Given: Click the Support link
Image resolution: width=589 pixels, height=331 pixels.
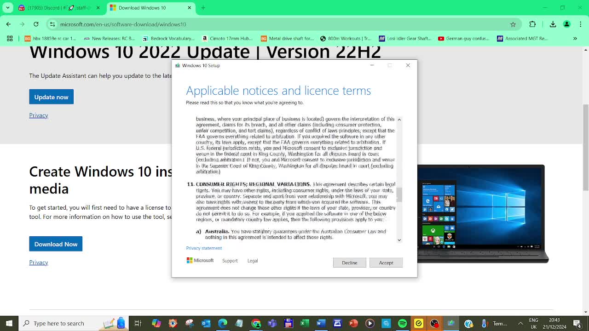Looking at the screenshot, I should tap(230, 261).
